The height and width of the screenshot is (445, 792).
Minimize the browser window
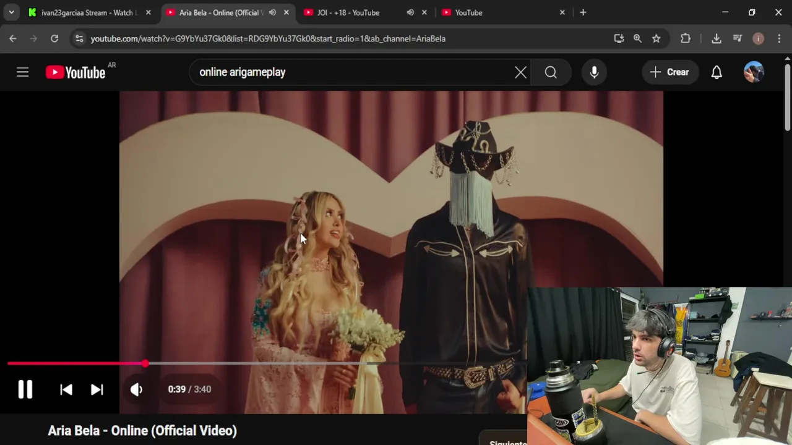coord(725,12)
